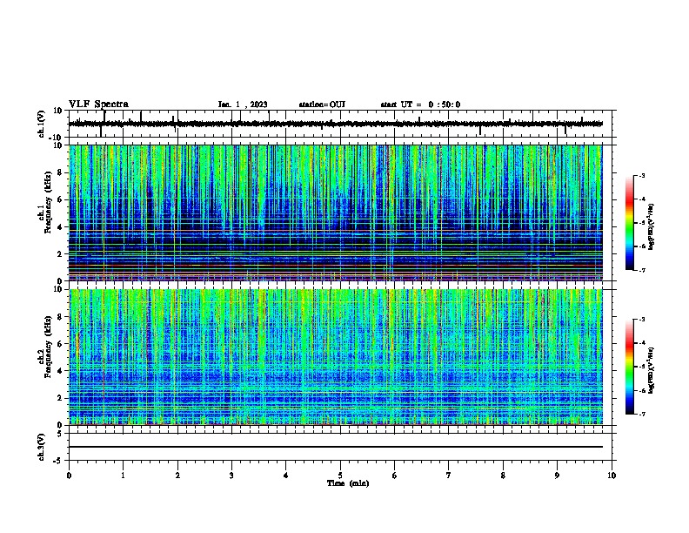Click the -10 tick on ch.1(V) axis
The image size is (689, 533).
[56, 138]
